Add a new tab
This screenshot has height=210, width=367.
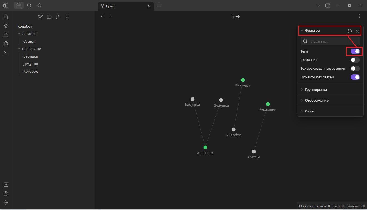pyautogui.click(x=159, y=6)
